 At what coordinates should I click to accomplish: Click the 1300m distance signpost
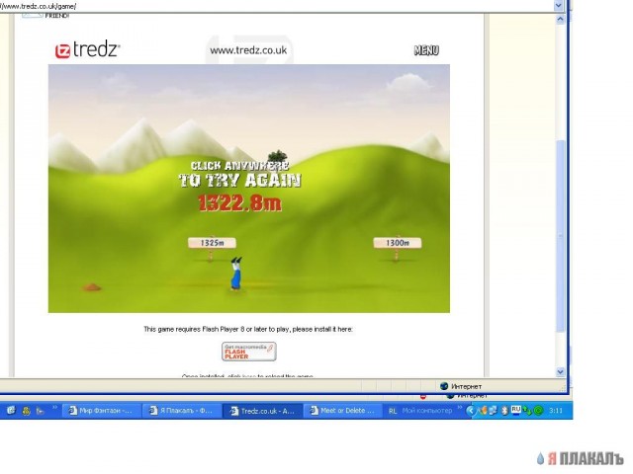[x=398, y=243]
